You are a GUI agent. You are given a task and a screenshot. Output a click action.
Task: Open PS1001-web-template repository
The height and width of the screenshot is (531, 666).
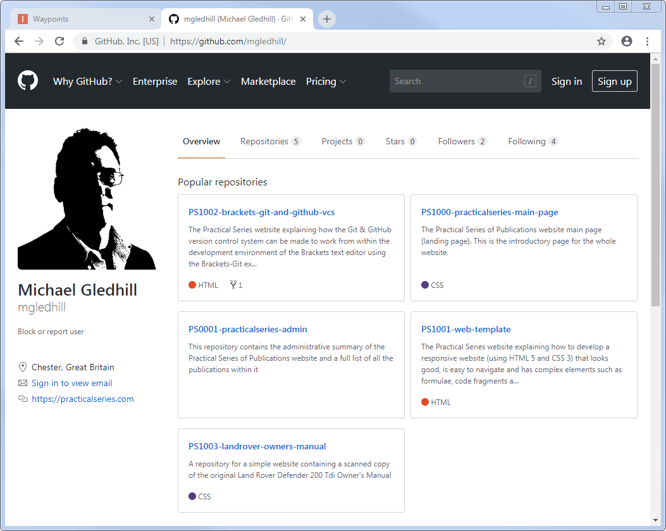click(x=466, y=329)
